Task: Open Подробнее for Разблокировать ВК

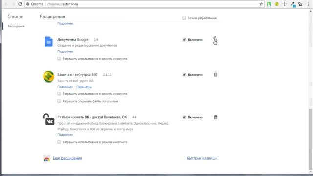Action: tap(65, 135)
